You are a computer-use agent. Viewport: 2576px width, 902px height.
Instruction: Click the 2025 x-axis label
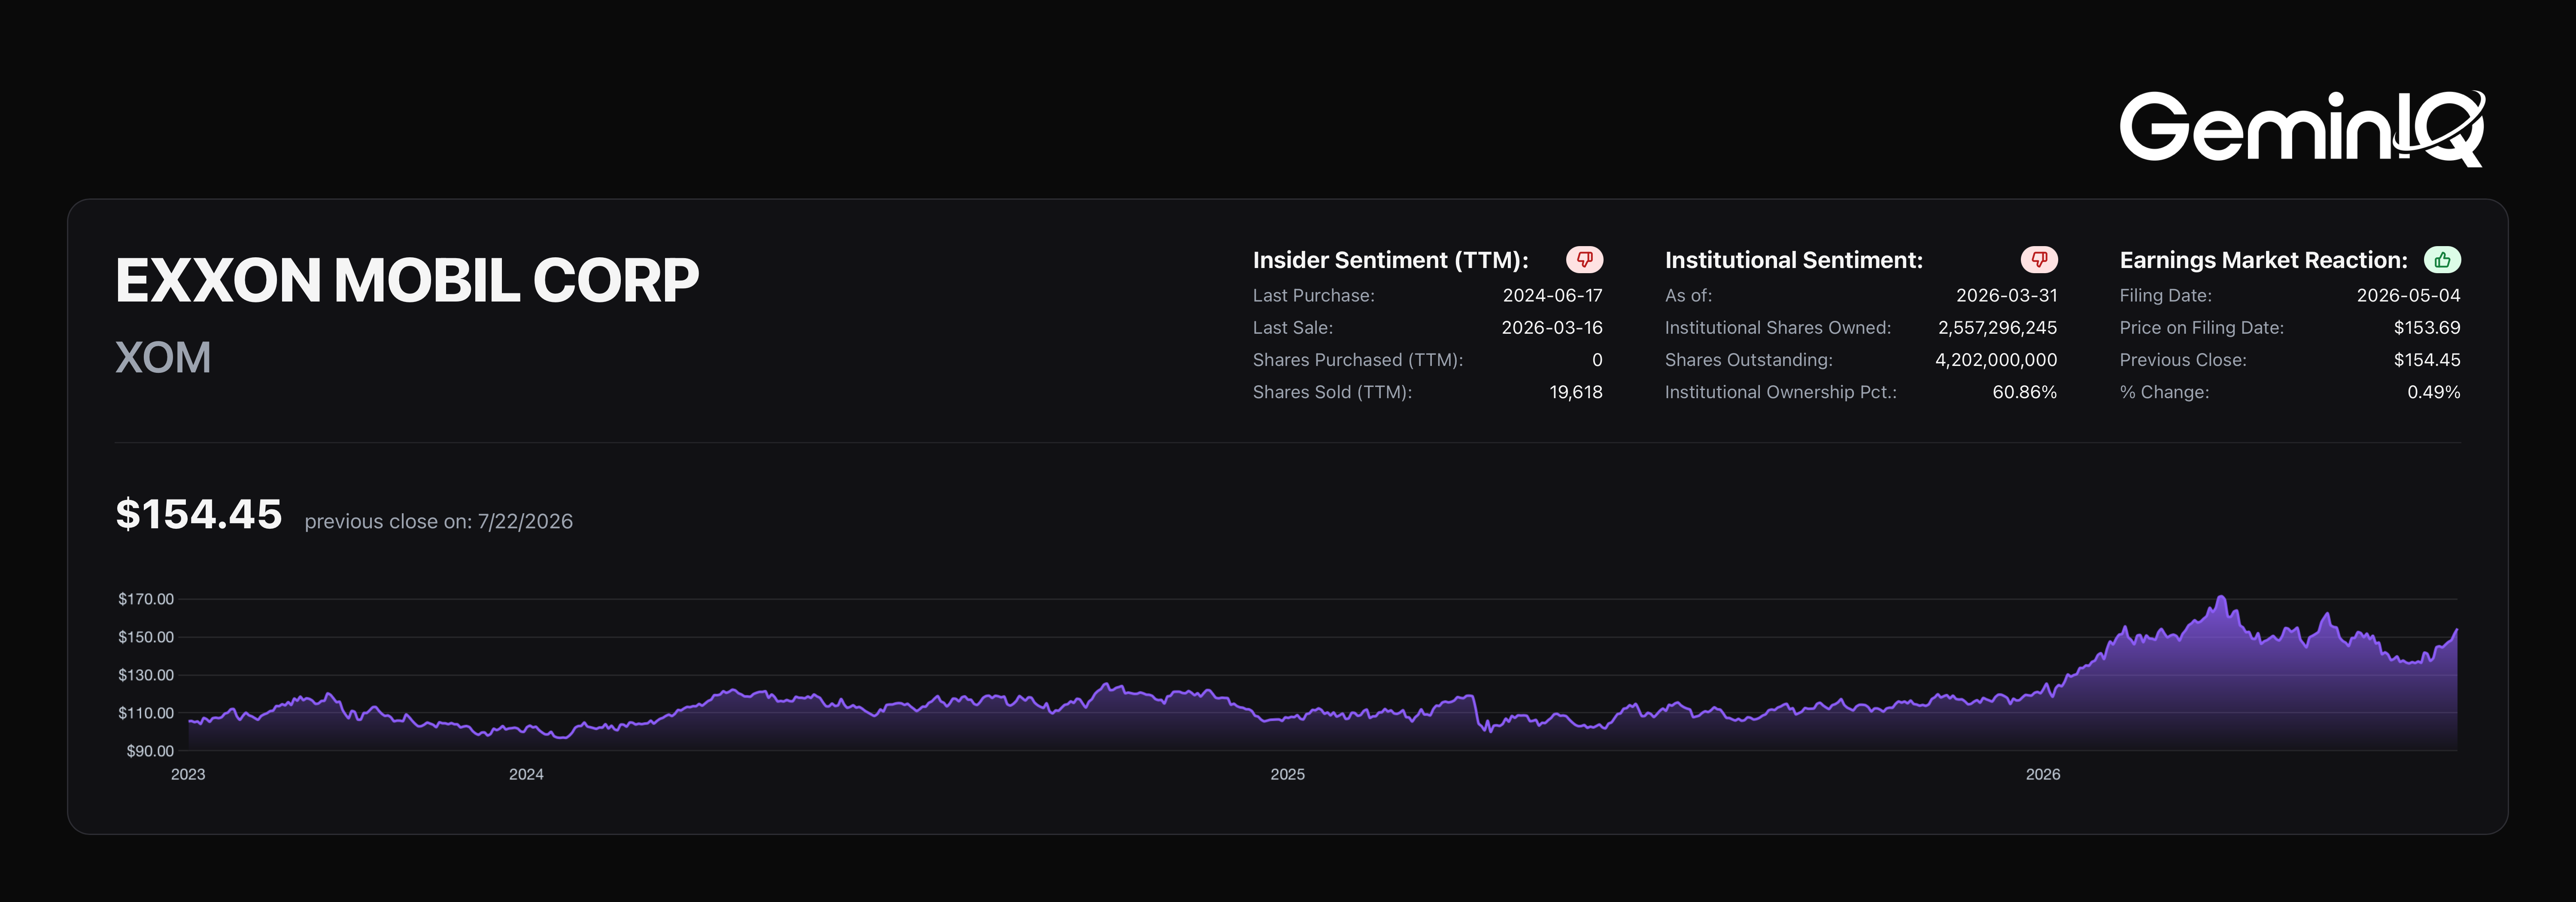click(x=1287, y=775)
